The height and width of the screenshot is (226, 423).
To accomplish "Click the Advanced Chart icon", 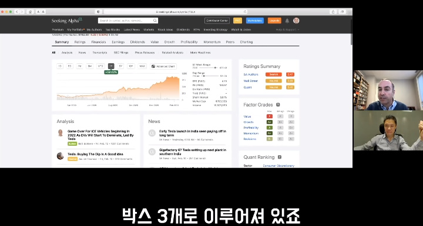I will tap(153, 66).
